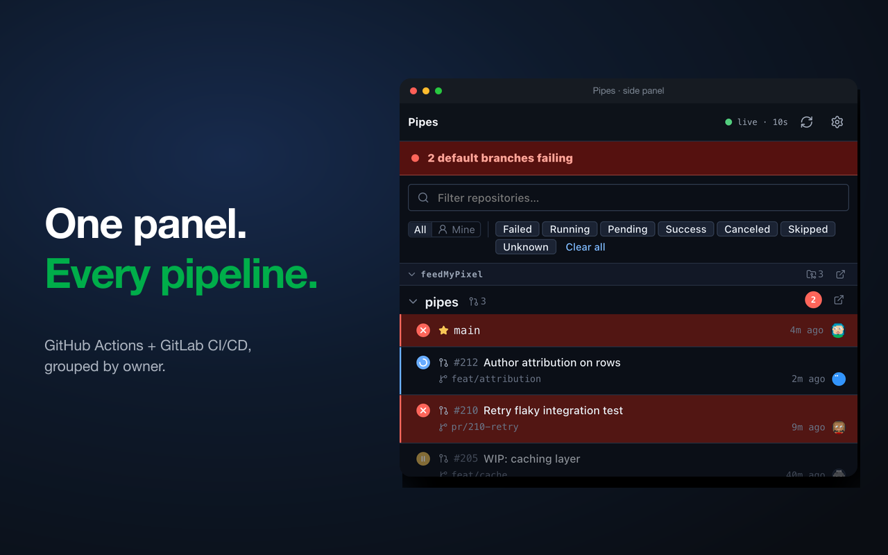This screenshot has height=555, width=888.
Task: Click the feat/attribution branch name
Action: pos(496,379)
